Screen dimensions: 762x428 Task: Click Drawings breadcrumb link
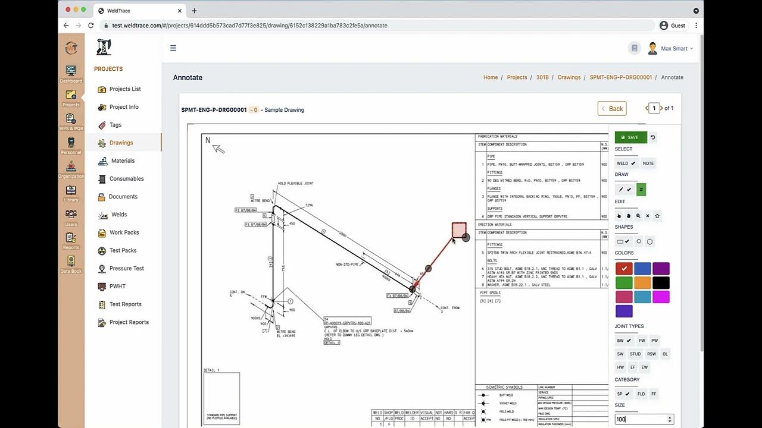[x=569, y=77]
